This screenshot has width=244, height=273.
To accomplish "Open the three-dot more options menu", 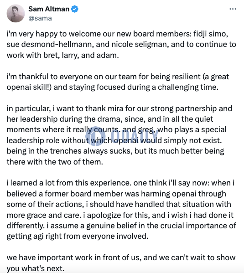I will click(233, 9).
